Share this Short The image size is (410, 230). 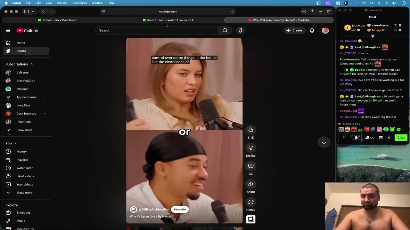click(x=251, y=184)
